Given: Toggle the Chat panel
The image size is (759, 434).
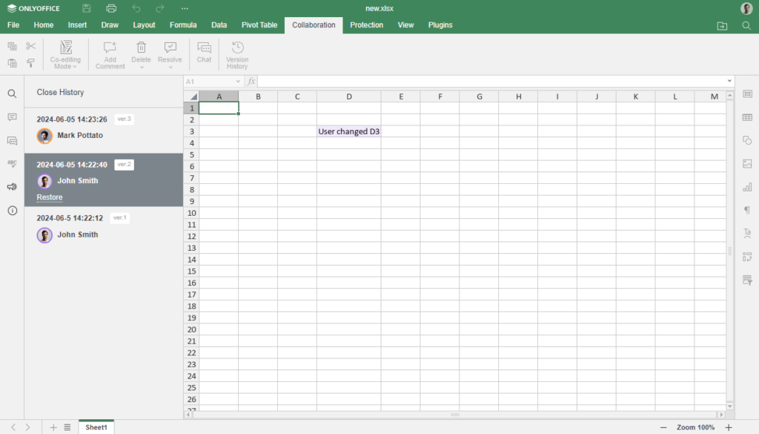Looking at the screenshot, I should tap(204, 54).
